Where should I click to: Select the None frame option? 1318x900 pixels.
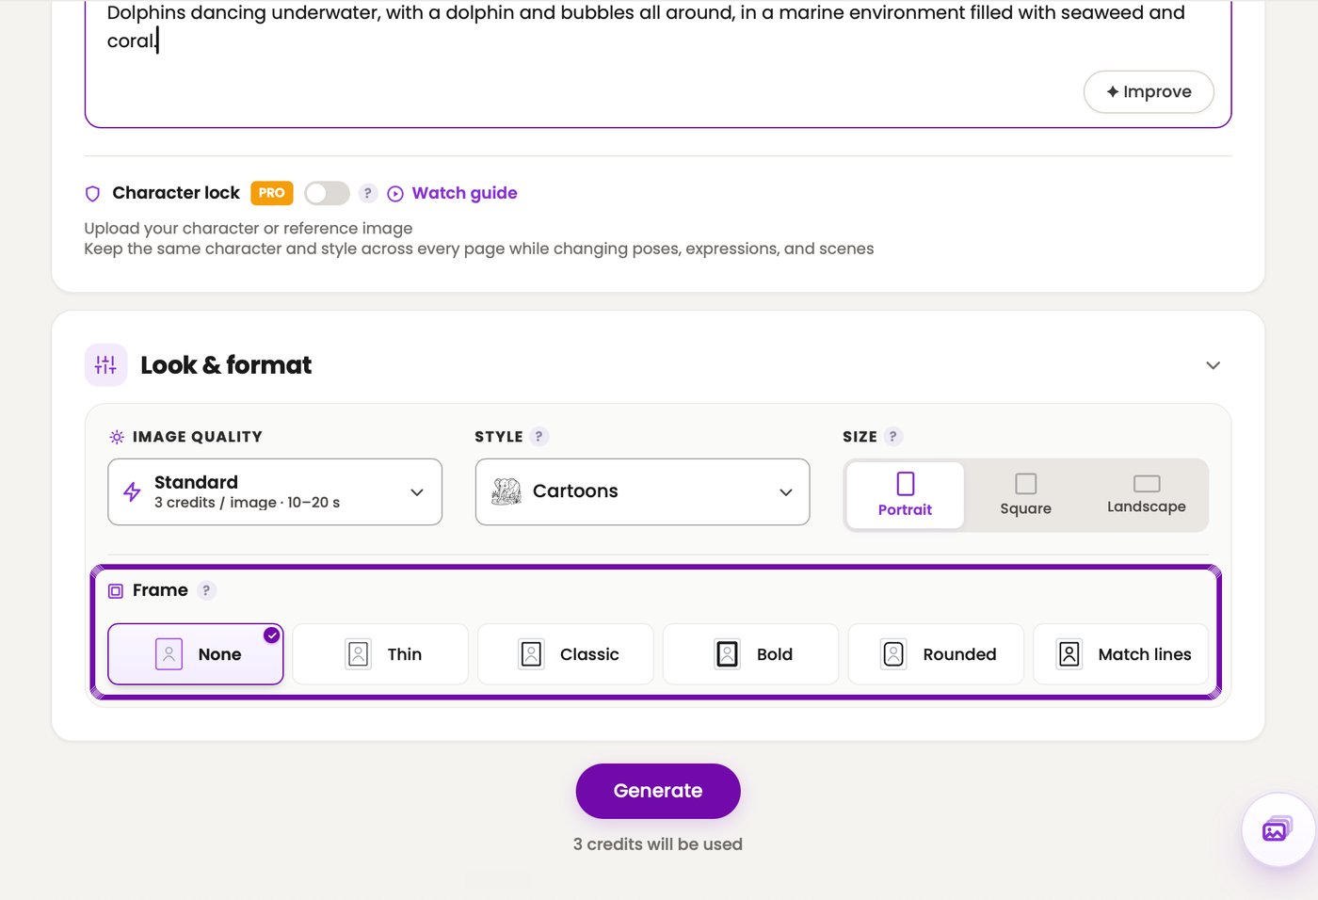click(196, 654)
